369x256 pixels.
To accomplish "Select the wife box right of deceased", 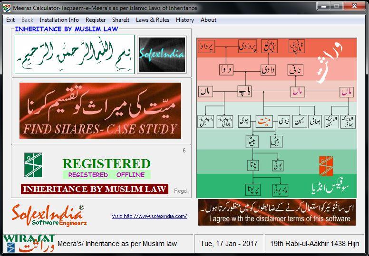I will coord(284,122).
